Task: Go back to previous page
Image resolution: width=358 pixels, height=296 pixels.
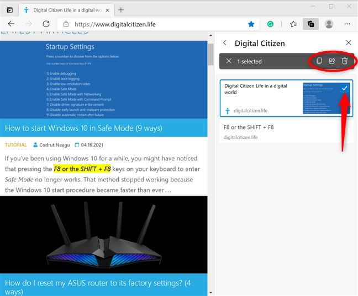Action: (11, 24)
